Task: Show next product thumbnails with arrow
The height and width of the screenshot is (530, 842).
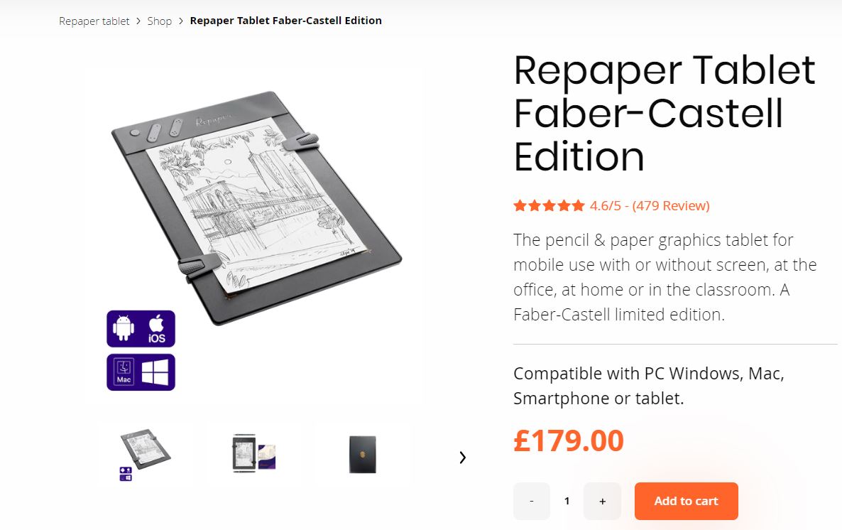Action: point(462,458)
